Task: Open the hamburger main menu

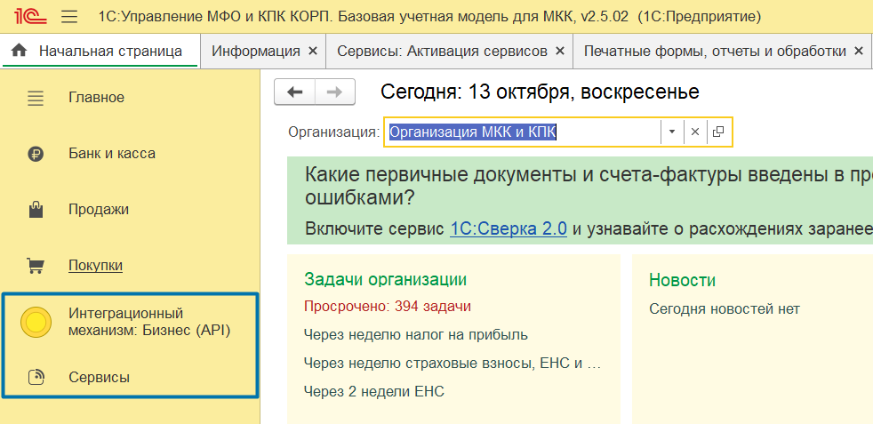Action: [x=69, y=17]
